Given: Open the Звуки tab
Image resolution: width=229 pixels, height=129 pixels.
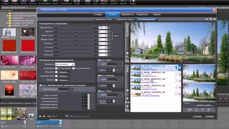Looking at the screenshot, I should (x=157, y=14).
